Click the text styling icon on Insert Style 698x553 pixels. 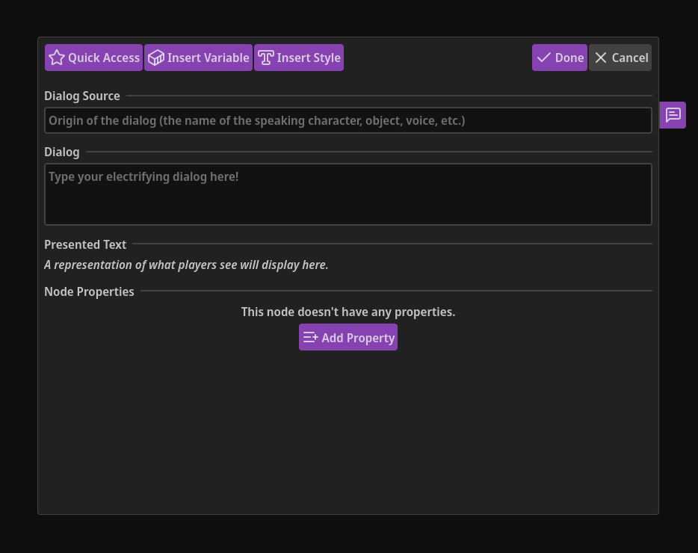coord(265,57)
